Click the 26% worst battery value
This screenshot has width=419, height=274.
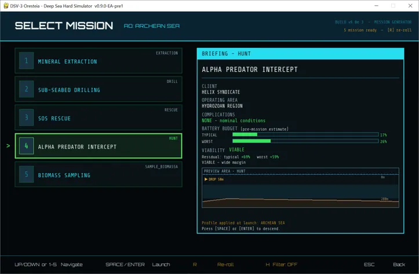384,141
